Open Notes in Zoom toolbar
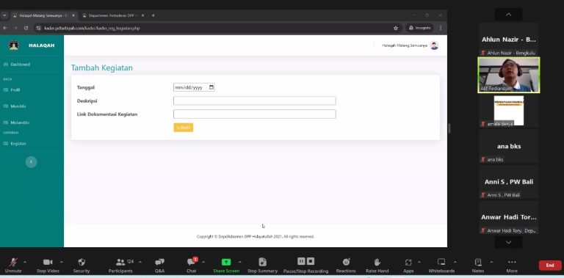The height and width of the screenshot is (278, 564). point(478,265)
